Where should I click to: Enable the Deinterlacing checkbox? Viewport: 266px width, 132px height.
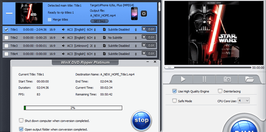(x=220, y=91)
